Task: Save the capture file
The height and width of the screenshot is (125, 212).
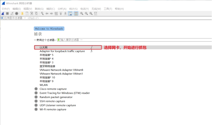Action: (x=27, y=13)
